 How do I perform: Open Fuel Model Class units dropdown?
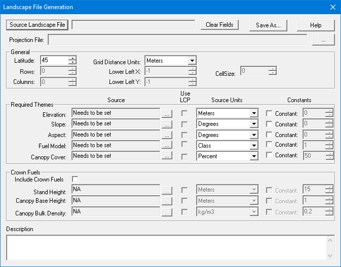click(254, 146)
